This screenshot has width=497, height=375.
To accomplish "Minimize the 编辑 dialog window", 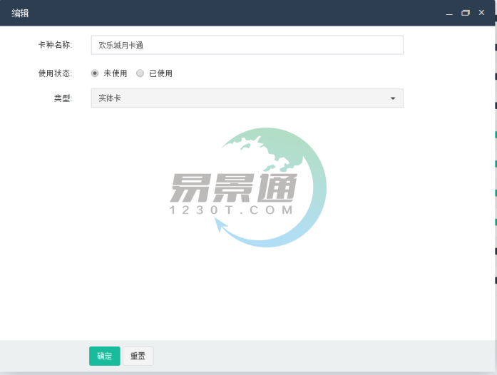I will [449, 13].
